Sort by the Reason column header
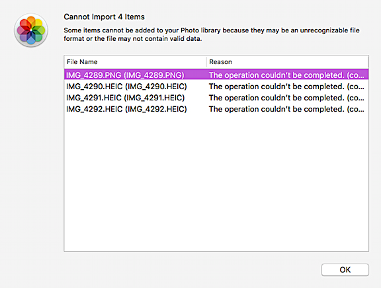 click(221, 62)
